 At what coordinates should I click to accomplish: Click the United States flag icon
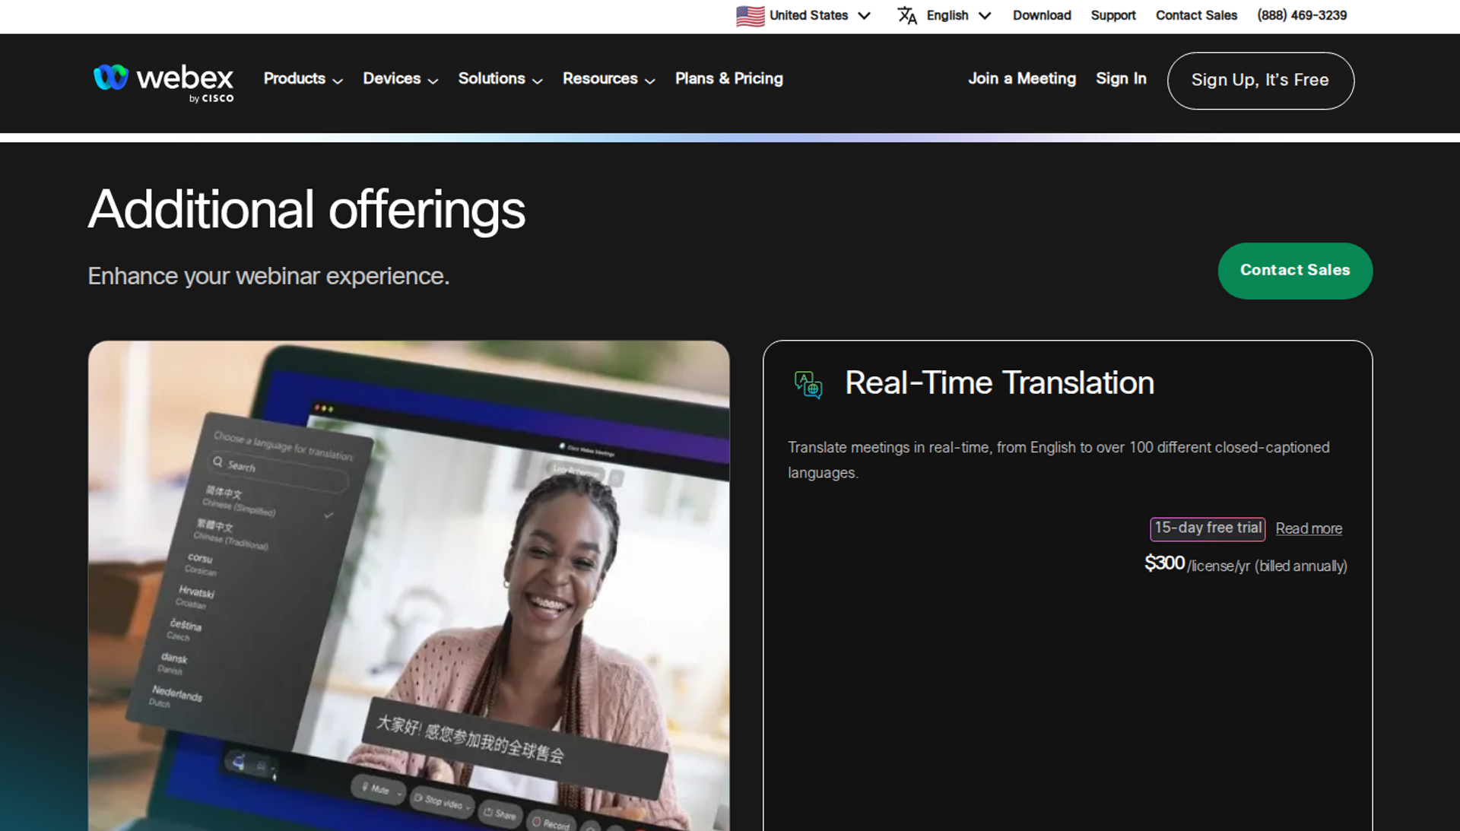tap(750, 16)
